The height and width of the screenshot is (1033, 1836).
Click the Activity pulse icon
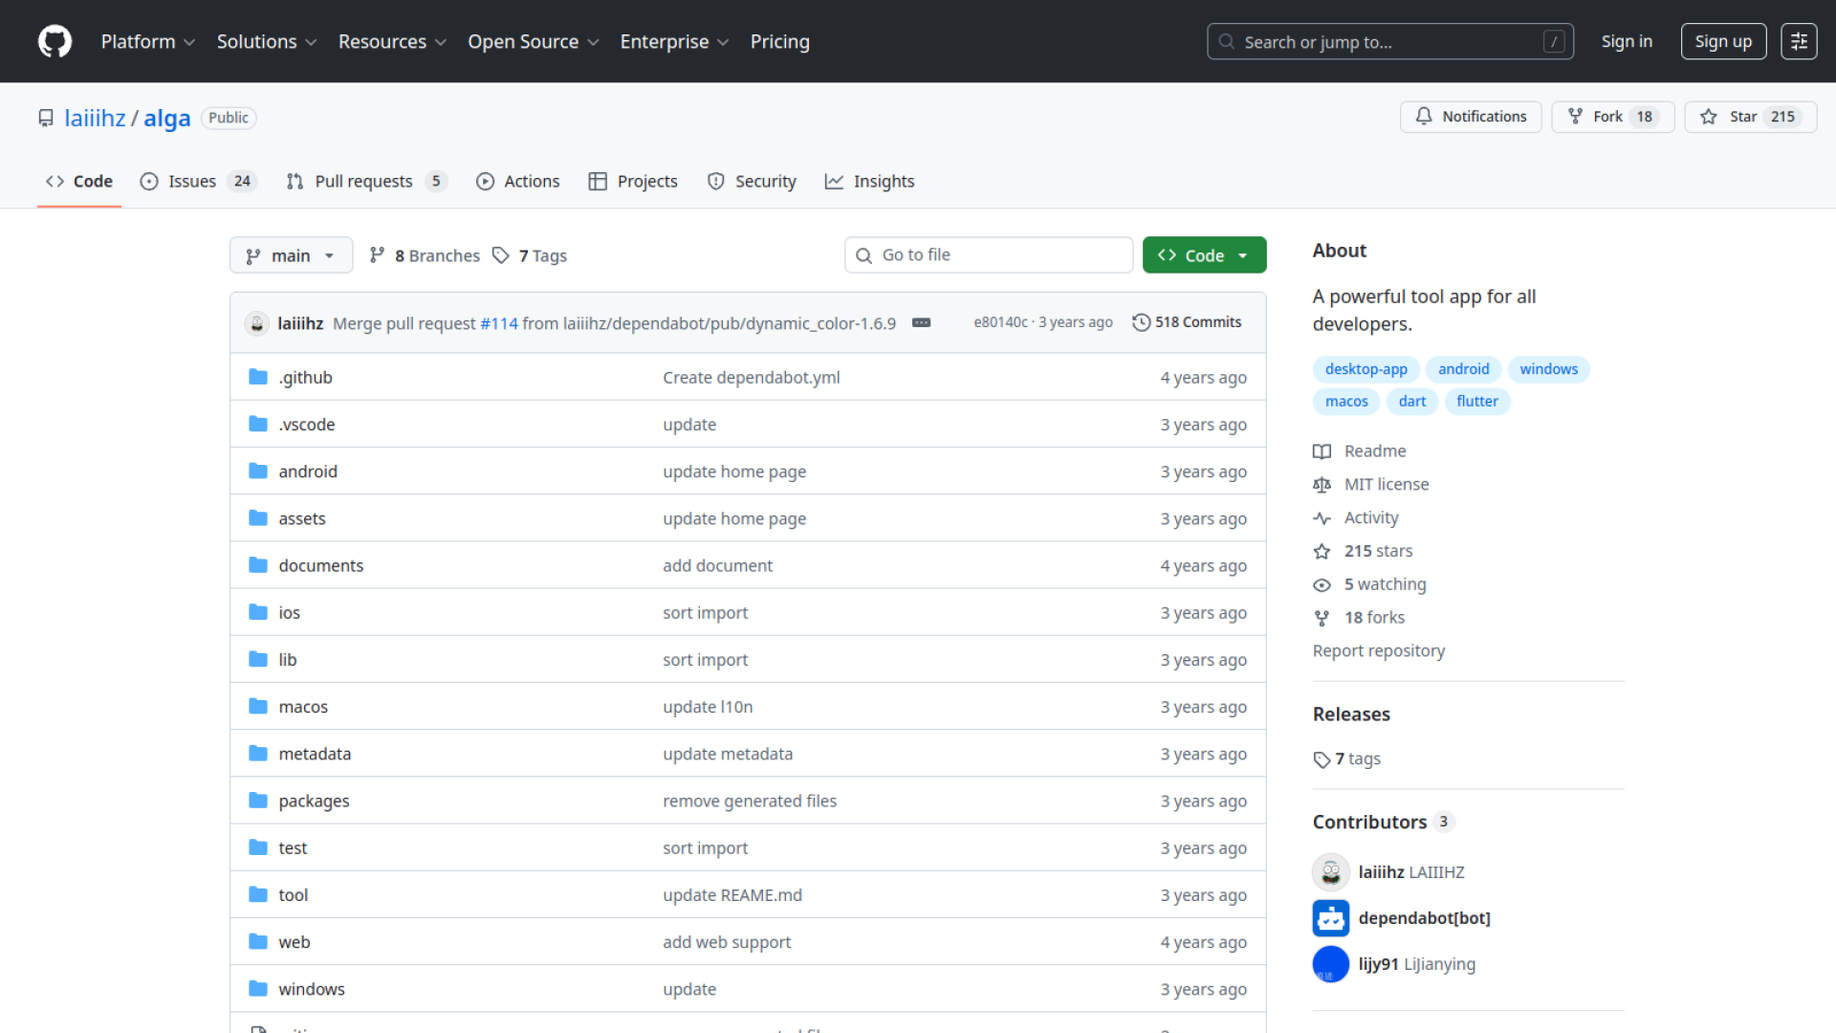pyautogui.click(x=1322, y=518)
